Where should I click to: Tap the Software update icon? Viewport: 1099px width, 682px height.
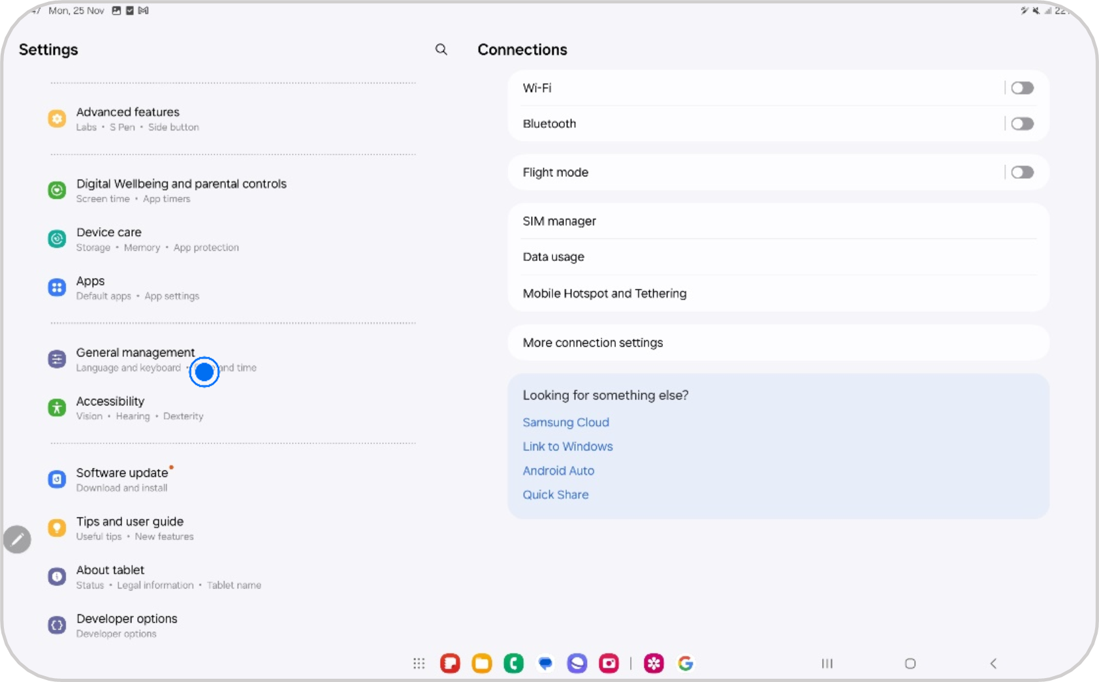tap(57, 480)
